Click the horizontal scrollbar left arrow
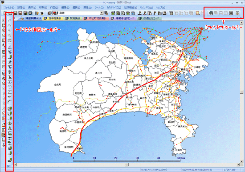This screenshot has width=245, height=172. point(16,164)
